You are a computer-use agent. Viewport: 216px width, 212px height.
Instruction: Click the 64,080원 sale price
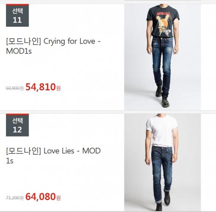pyautogui.click(x=43, y=197)
